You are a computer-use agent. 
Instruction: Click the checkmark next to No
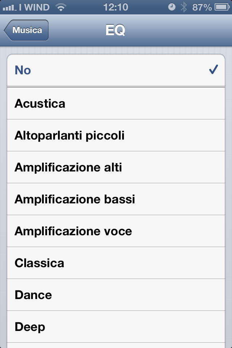[x=214, y=70]
